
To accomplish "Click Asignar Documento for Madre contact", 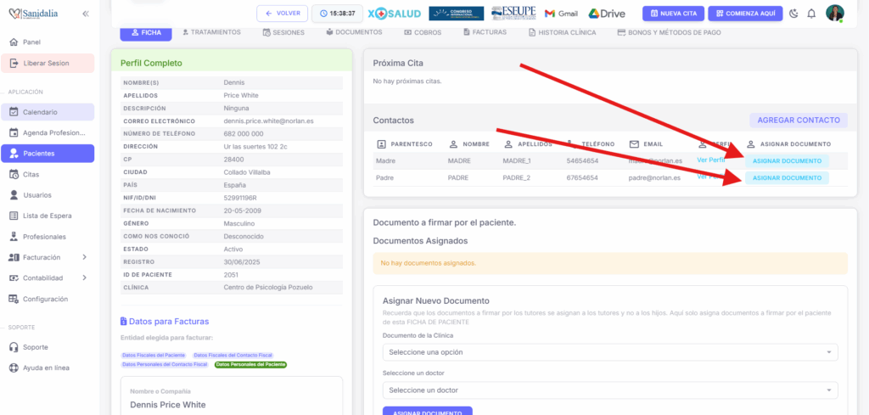I will 787,160.
